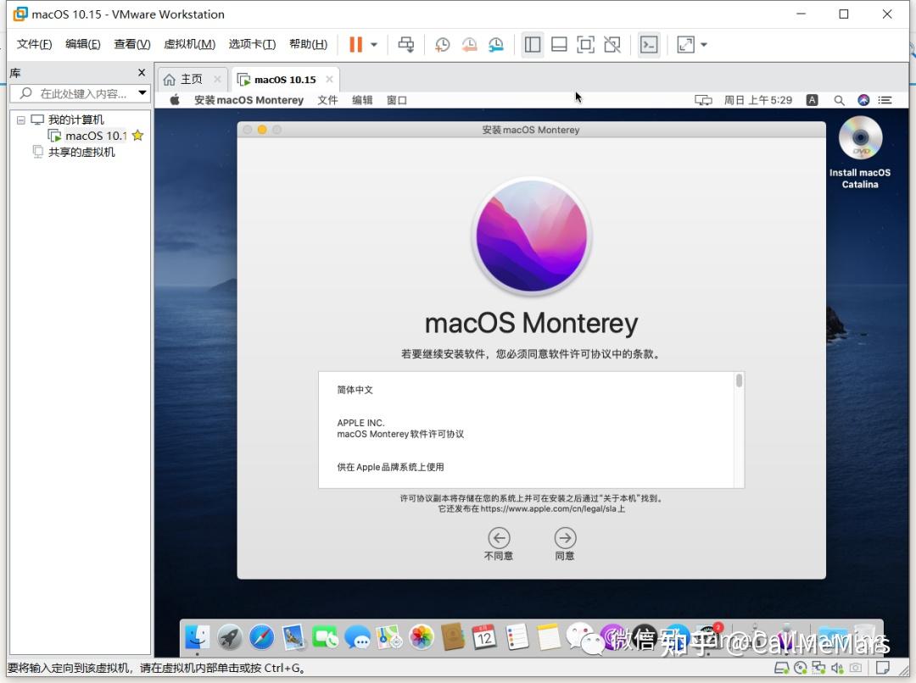The image size is (916, 683).
Task: Click the license agreement scrollbar thumb
Action: (x=739, y=380)
